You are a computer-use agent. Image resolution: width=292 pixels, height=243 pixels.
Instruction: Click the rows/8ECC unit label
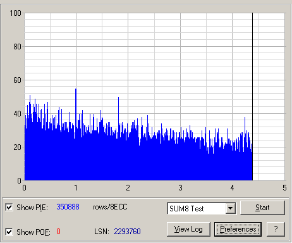pos(110,207)
